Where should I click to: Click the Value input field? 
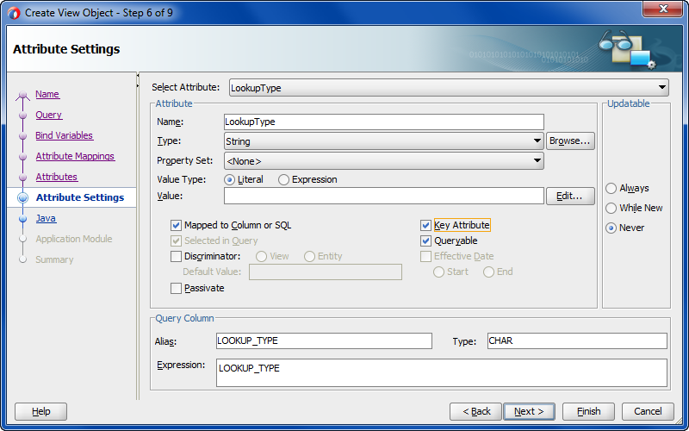(x=383, y=197)
